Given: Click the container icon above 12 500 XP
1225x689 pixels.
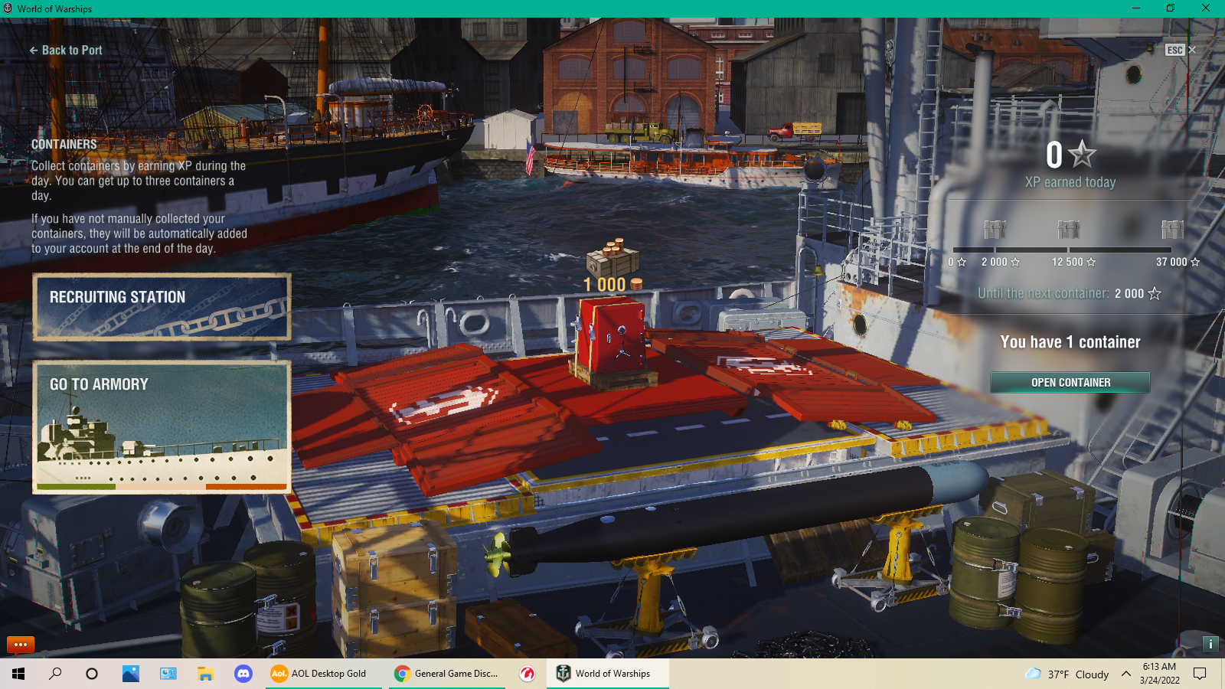Looking at the screenshot, I should pos(1068,229).
